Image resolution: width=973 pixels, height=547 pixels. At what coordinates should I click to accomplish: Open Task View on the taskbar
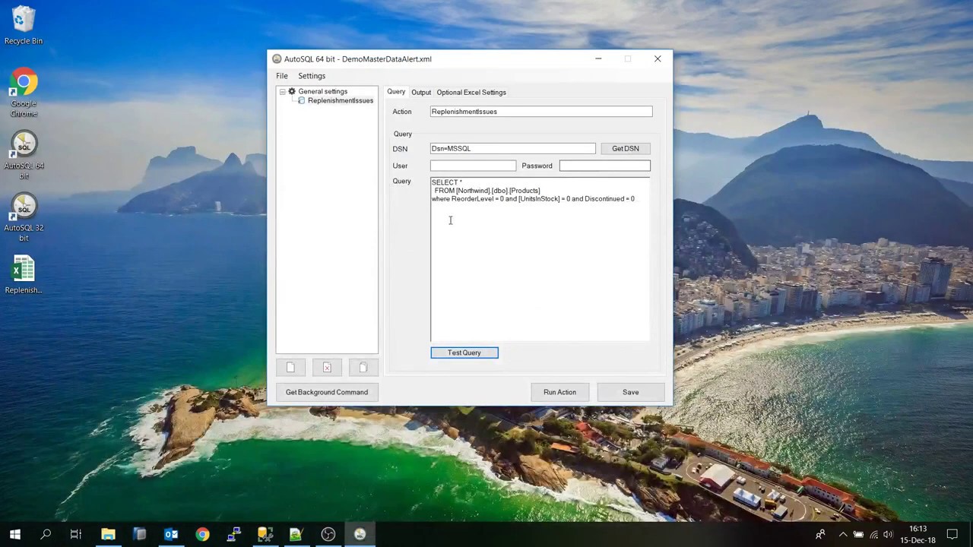76,534
